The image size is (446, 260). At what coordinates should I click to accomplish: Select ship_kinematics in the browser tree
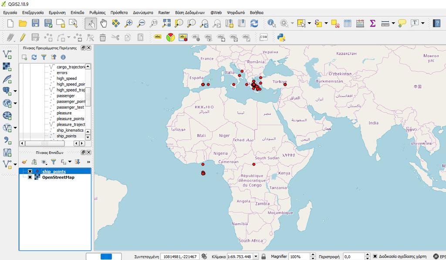click(70, 130)
